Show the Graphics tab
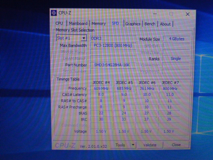 (x=133, y=24)
